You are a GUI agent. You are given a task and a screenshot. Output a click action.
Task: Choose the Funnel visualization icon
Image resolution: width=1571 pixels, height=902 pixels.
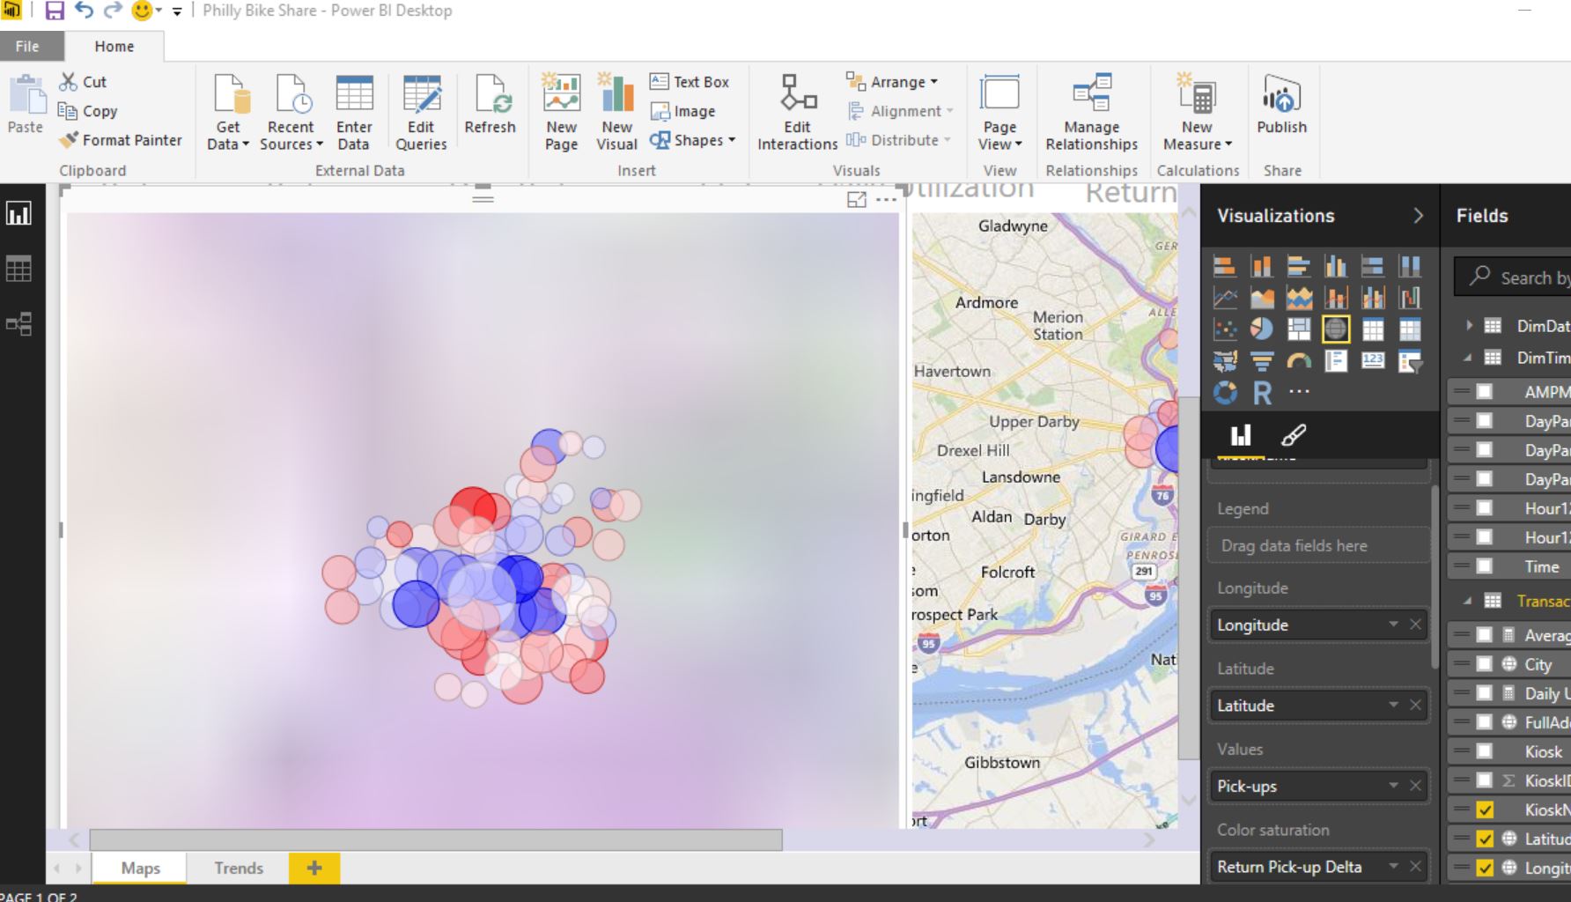point(1262,361)
